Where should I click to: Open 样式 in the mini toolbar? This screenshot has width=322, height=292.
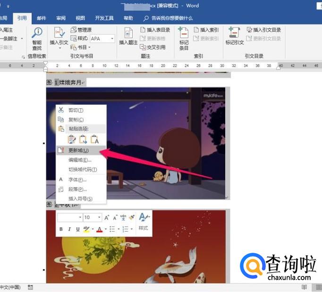coord(144,222)
